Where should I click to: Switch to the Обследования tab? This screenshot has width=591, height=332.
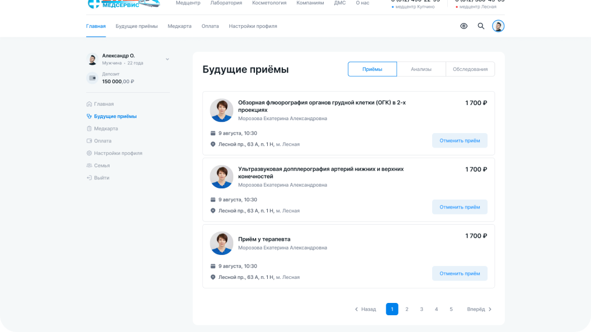tap(470, 69)
